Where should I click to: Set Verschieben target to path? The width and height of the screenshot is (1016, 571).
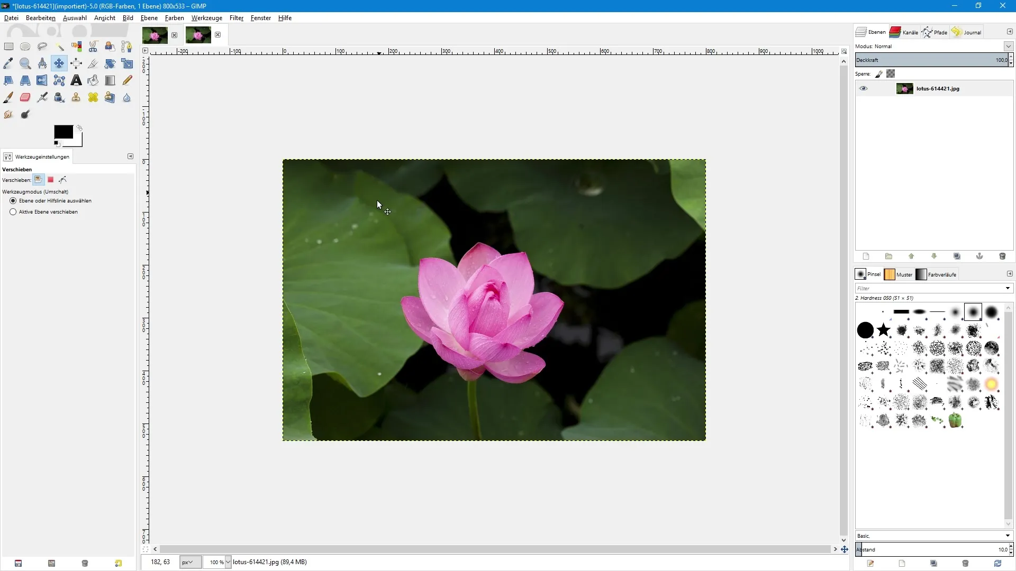tap(63, 180)
